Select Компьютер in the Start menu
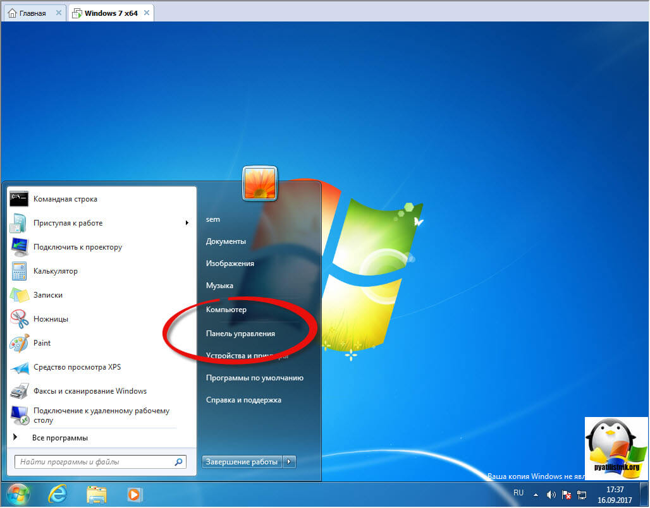This screenshot has height=508, width=650. (x=226, y=310)
